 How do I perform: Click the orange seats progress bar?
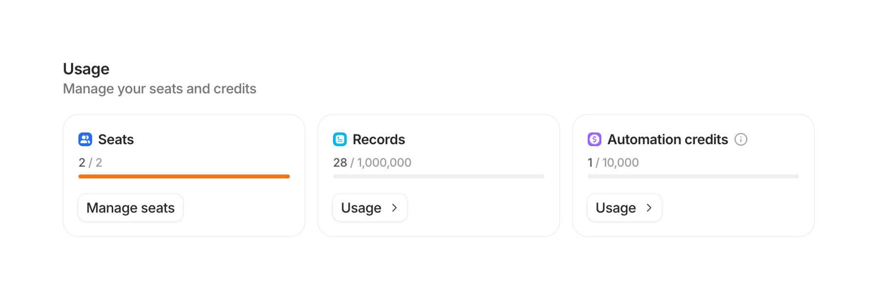click(x=184, y=176)
